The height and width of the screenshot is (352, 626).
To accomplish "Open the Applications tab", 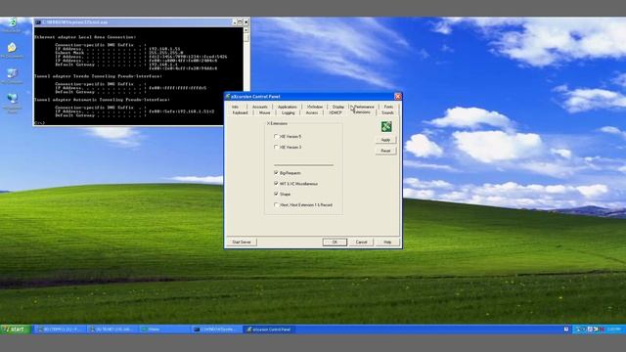I will point(287,107).
